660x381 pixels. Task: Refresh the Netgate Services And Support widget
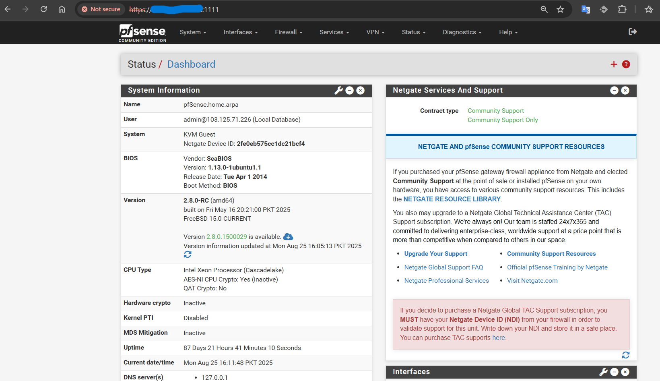tap(625, 355)
